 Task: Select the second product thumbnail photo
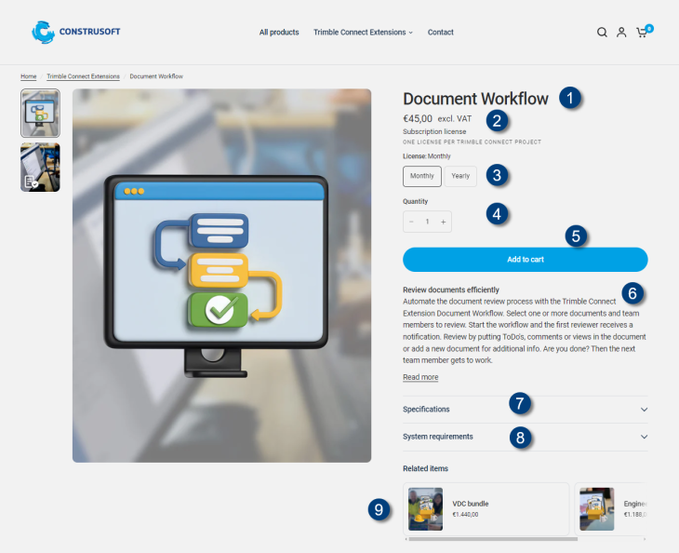(40, 168)
